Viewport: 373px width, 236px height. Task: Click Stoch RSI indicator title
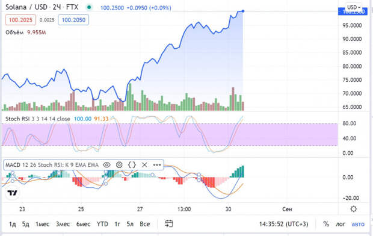coord(38,119)
